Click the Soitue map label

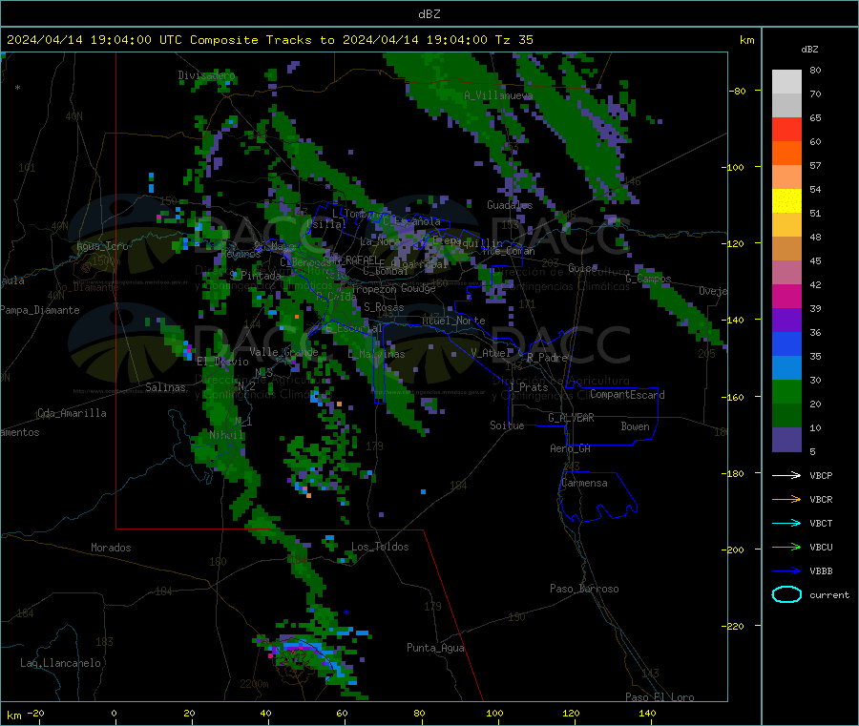coord(507,425)
